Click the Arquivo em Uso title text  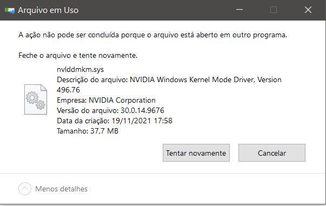point(48,10)
